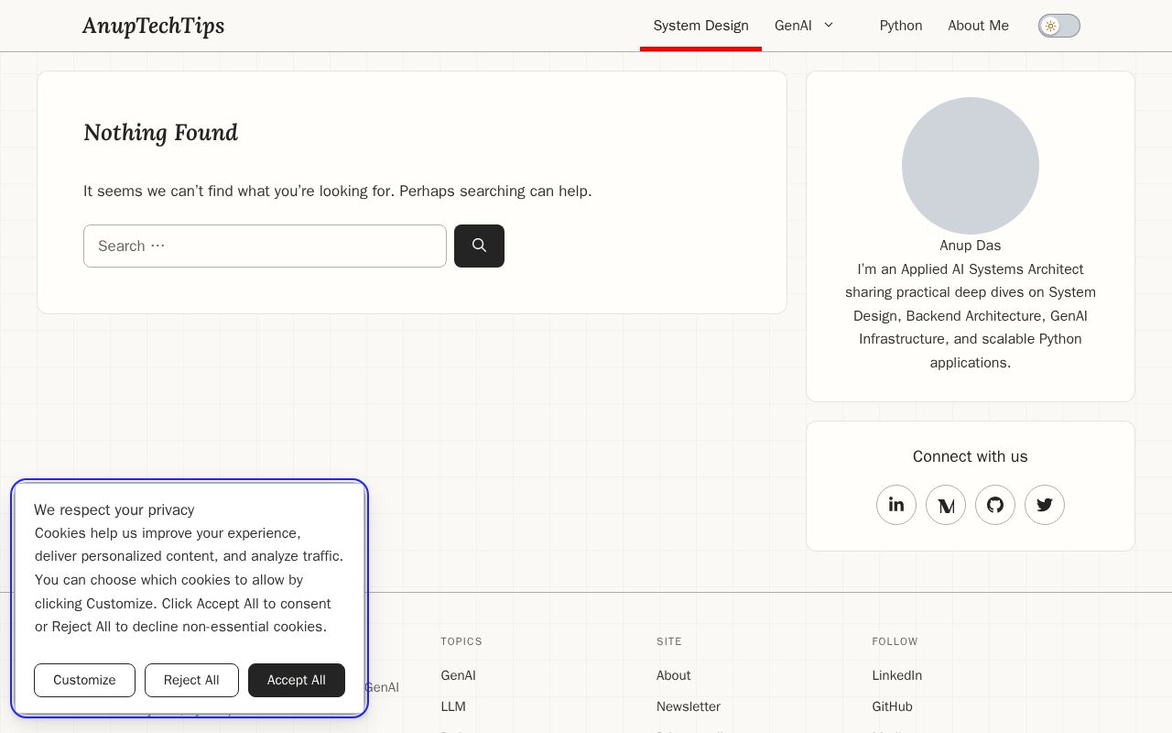Open the Medium icon under Connect with us
Viewport: 1172px width, 733px height.
(946, 505)
